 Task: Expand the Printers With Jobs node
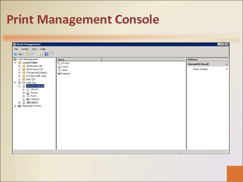(x=20, y=76)
